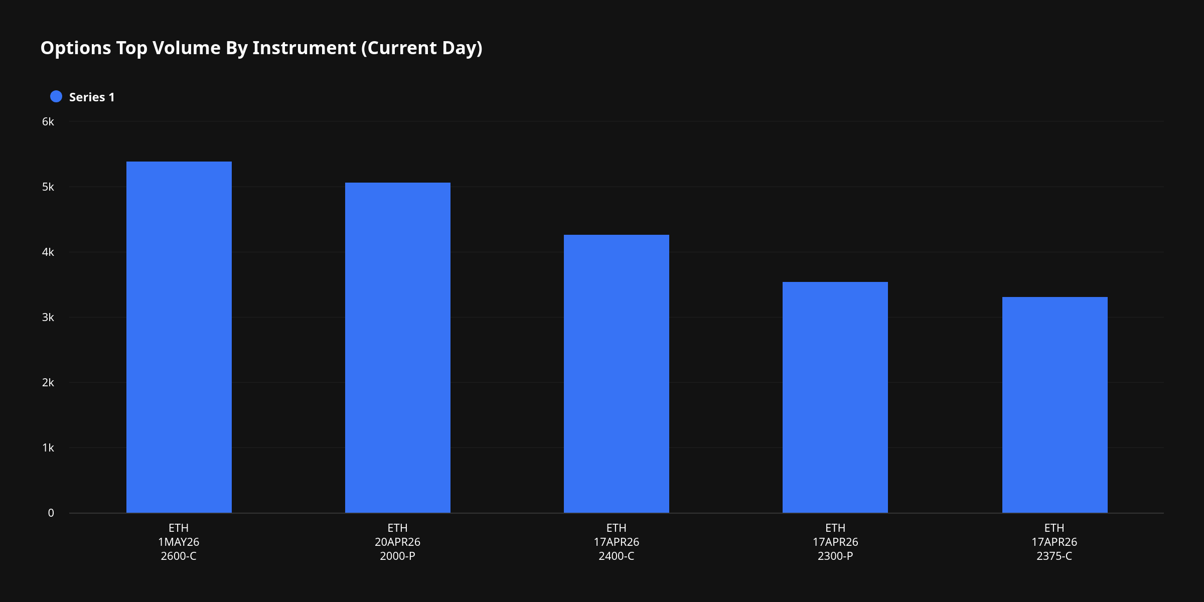The width and height of the screenshot is (1204, 602).
Task: Click the chart title text
Action: click(x=261, y=48)
